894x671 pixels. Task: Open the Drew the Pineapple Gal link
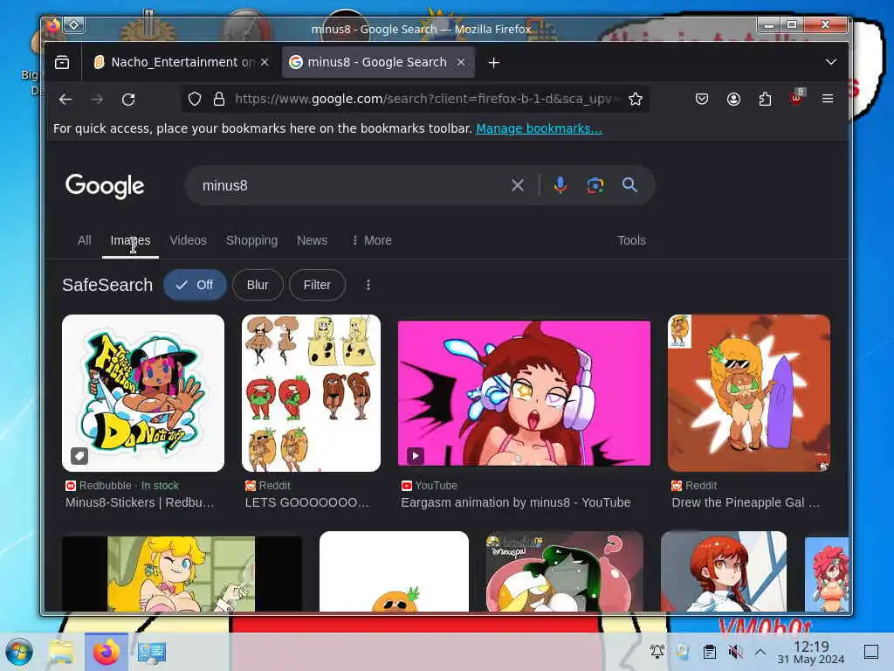coord(746,502)
